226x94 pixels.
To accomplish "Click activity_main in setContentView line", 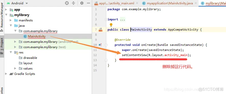I will (x=176, y=55).
